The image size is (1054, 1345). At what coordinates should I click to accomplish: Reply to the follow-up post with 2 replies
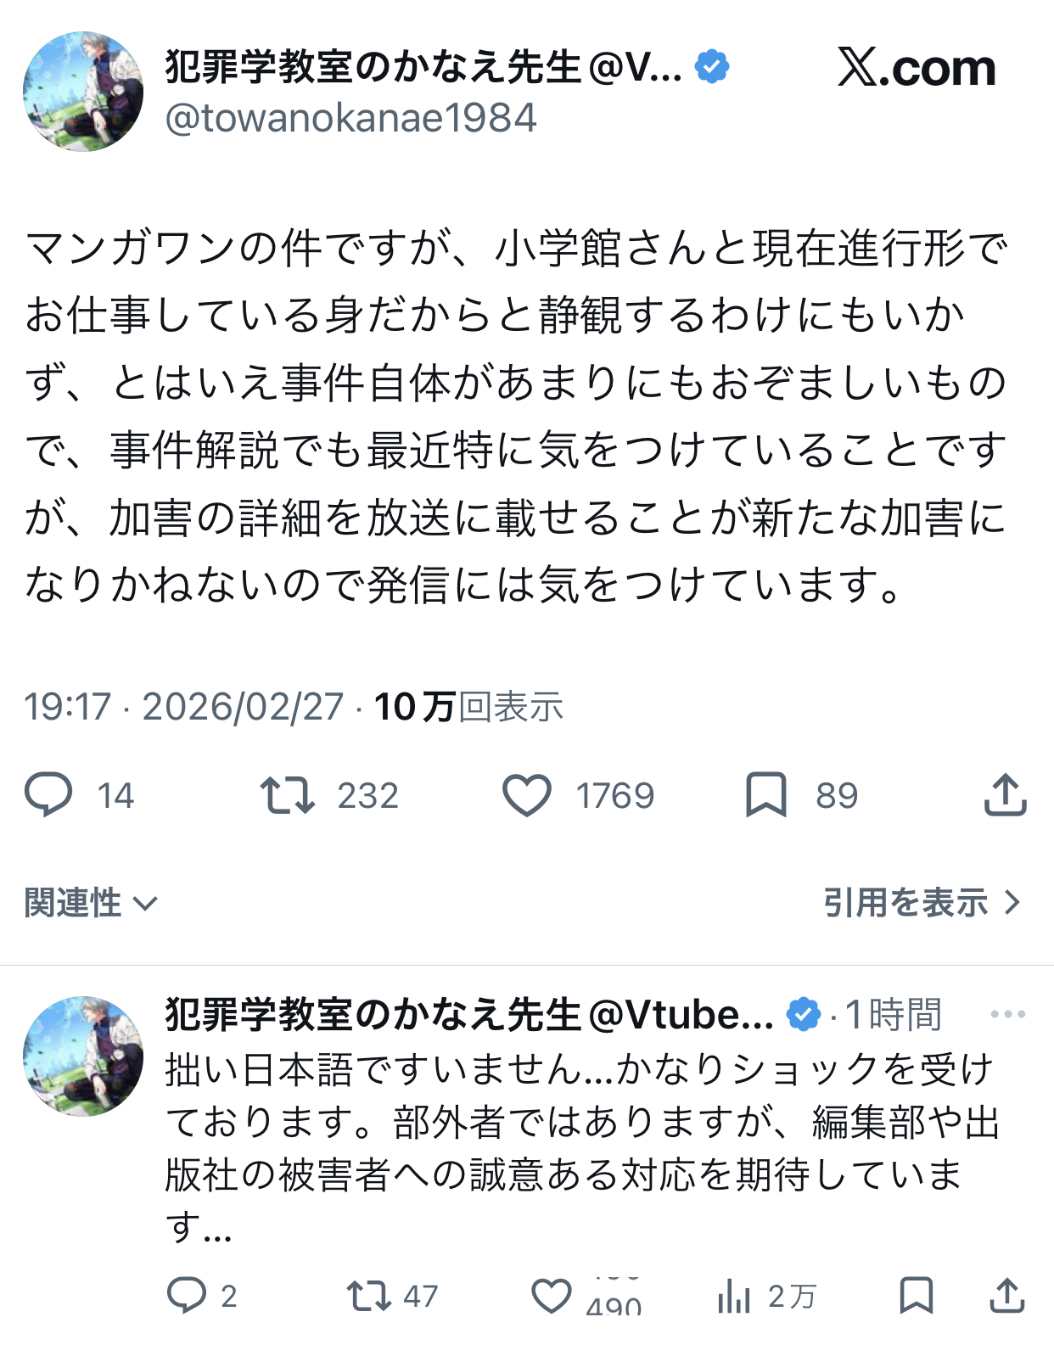pos(186,1296)
